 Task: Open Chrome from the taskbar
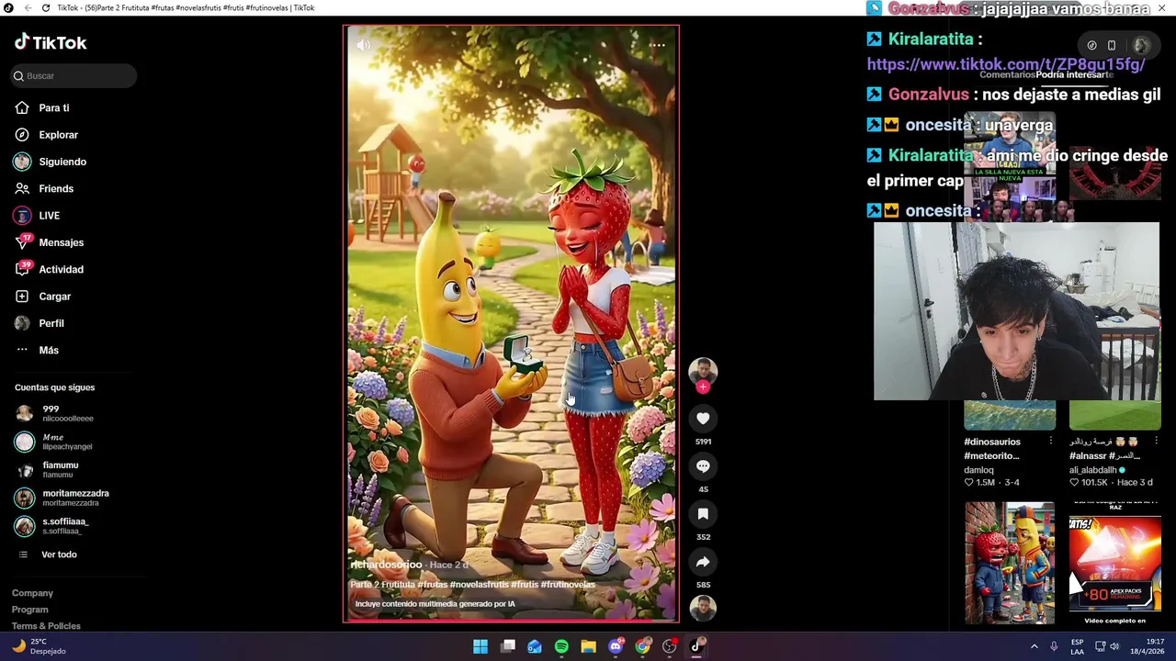click(x=643, y=646)
